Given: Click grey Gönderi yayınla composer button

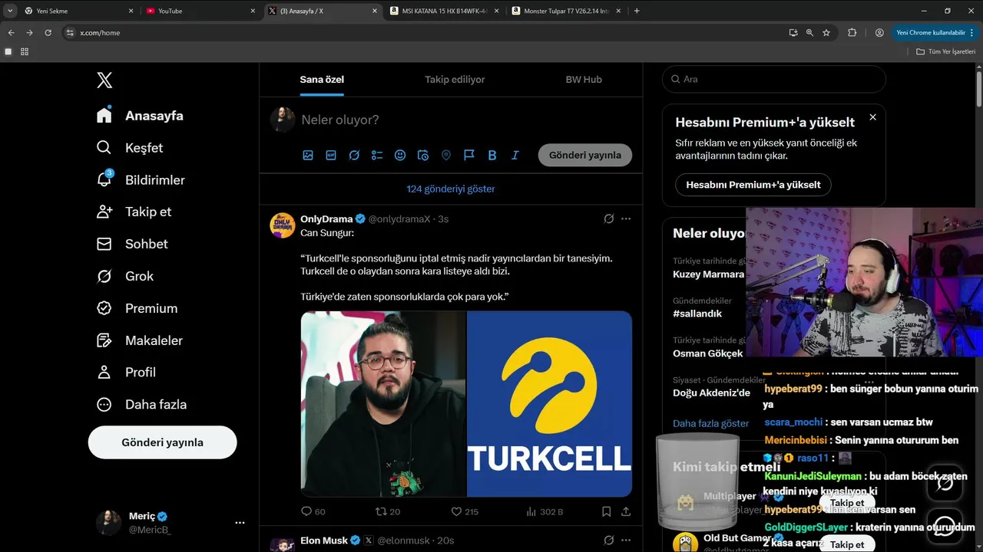Looking at the screenshot, I should (585, 155).
